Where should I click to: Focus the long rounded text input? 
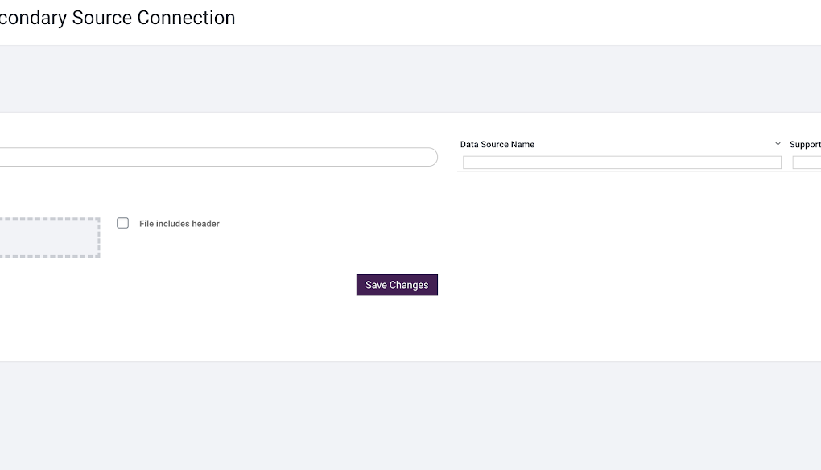[x=218, y=157]
